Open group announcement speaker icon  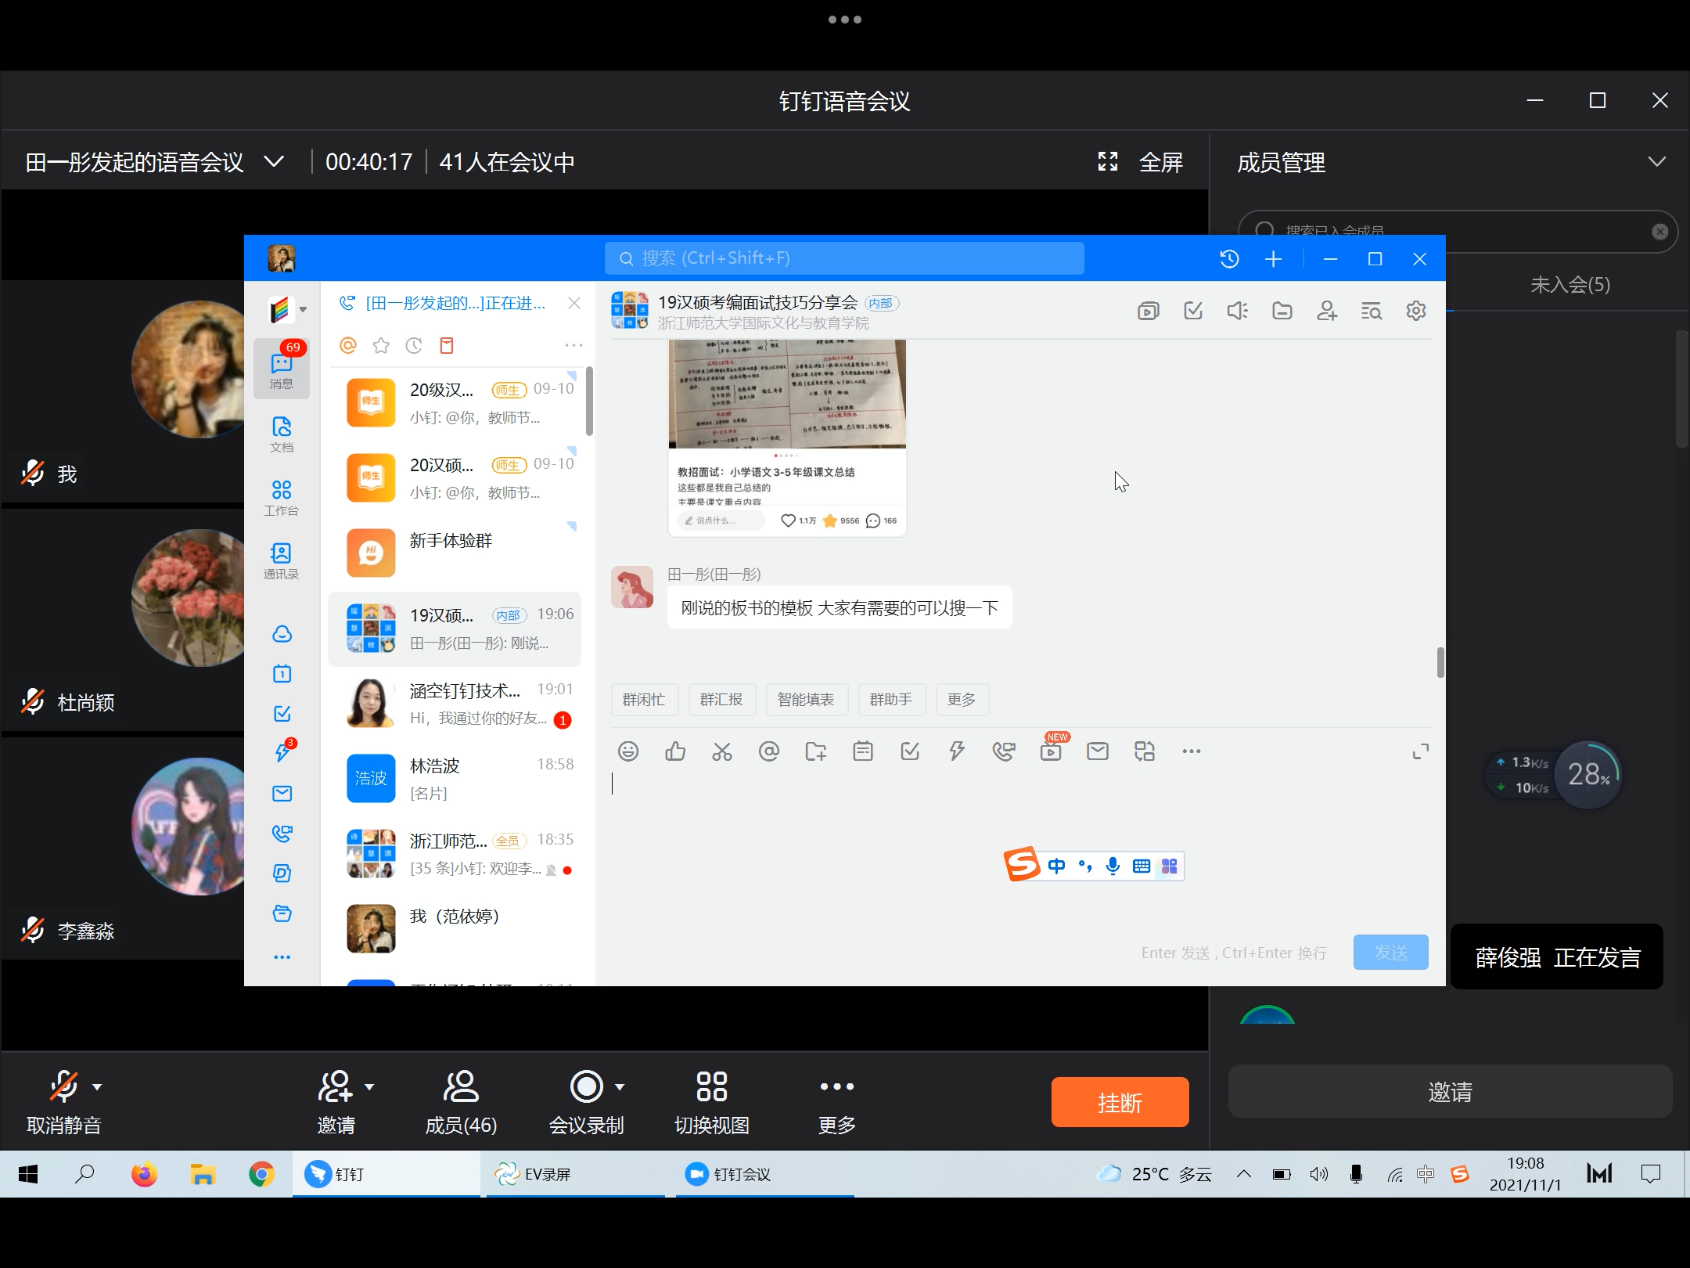coord(1237,311)
